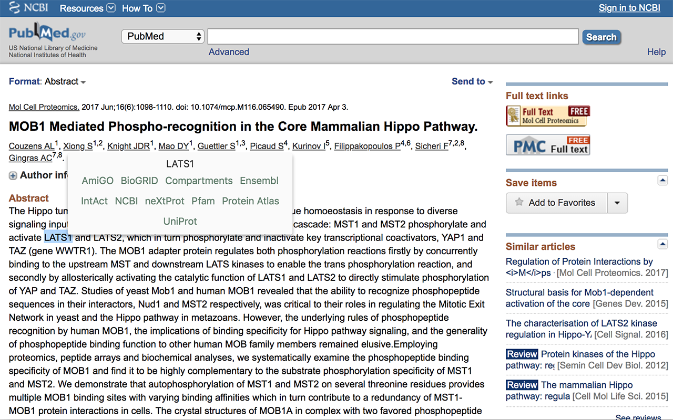Open the Resources menu
Image resolution: width=673 pixels, height=420 pixels.
[x=87, y=8]
